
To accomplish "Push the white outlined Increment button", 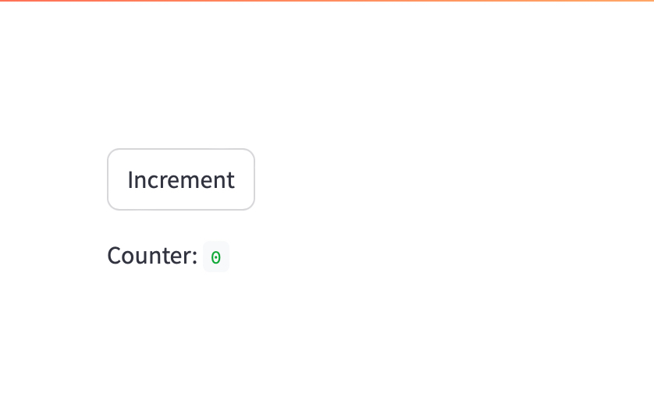I will pyautogui.click(x=180, y=179).
